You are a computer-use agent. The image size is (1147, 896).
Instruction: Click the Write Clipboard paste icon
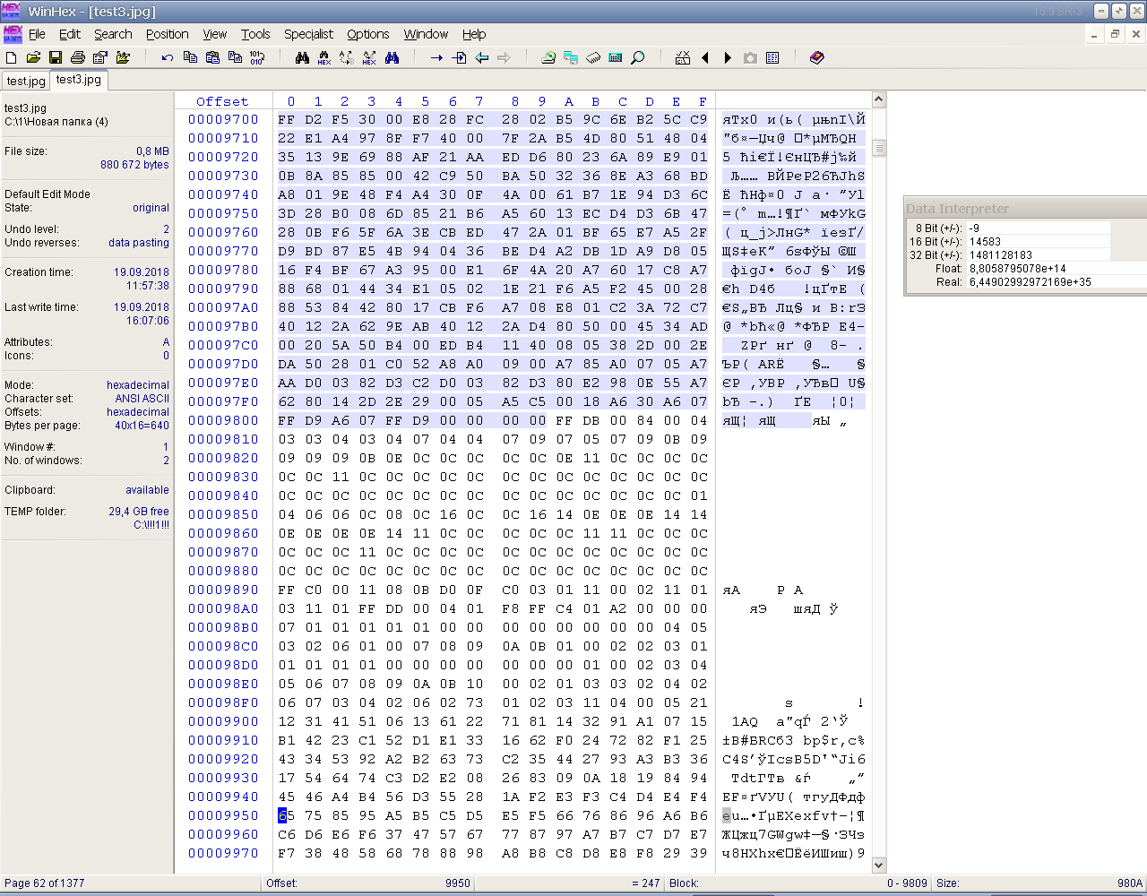pos(212,57)
